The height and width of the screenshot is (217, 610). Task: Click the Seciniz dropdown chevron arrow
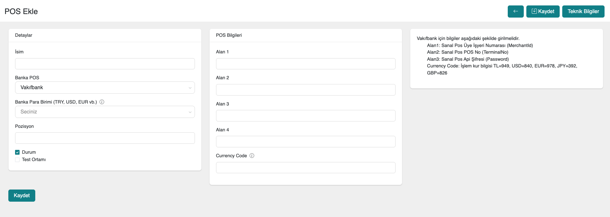(190, 112)
